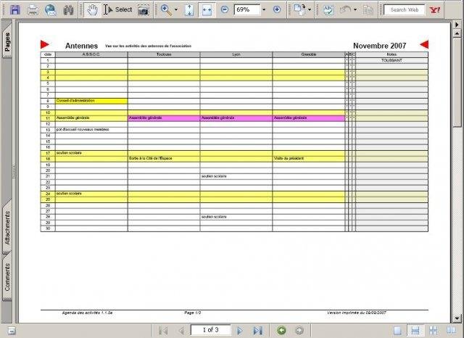464x338 pixels.
Task: Click the green Previous View button
Action: pyautogui.click(x=281, y=330)
